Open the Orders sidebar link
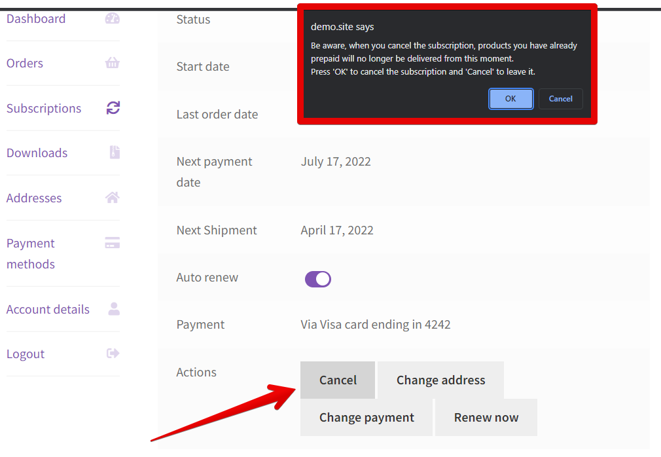Image resolution: width=661 pixels, height=457 pixels. point(24,64)
